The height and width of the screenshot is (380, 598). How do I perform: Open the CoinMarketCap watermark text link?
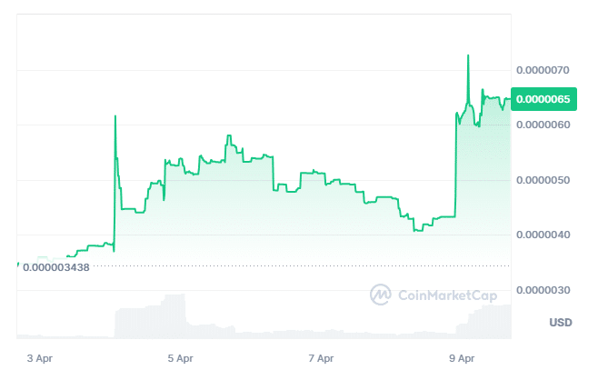coord(444,295)
